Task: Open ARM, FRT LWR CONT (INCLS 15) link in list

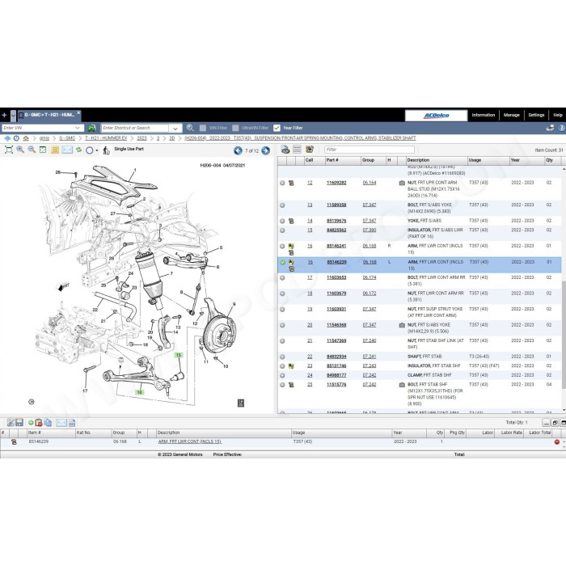Action: (x=189, y=441)
